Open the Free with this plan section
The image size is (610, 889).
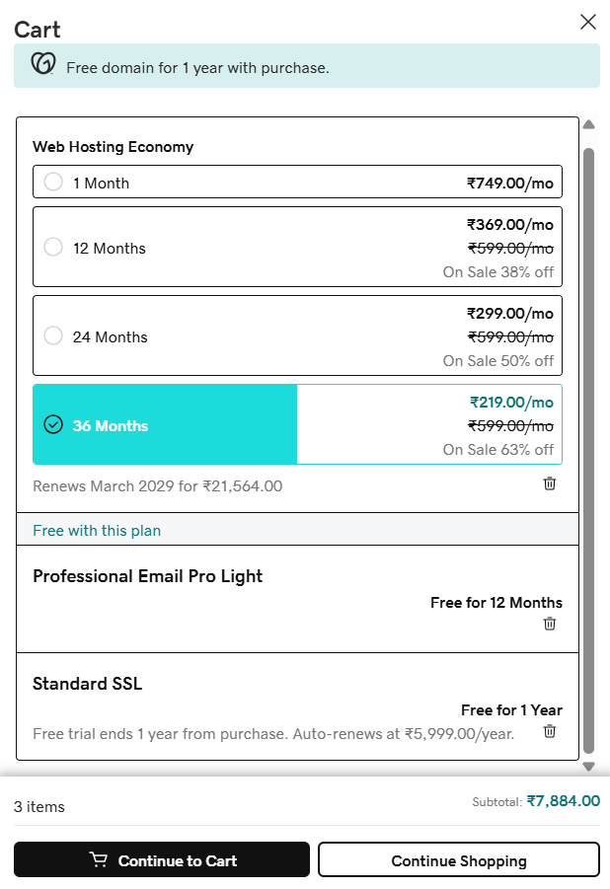click(97, 531)
